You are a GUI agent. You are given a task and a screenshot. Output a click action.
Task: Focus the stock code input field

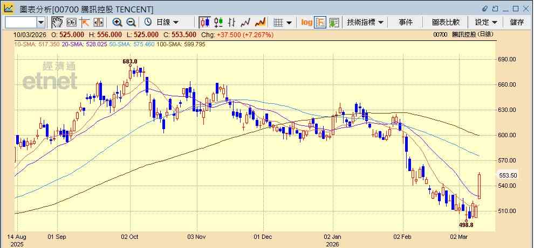pos(21,23)
